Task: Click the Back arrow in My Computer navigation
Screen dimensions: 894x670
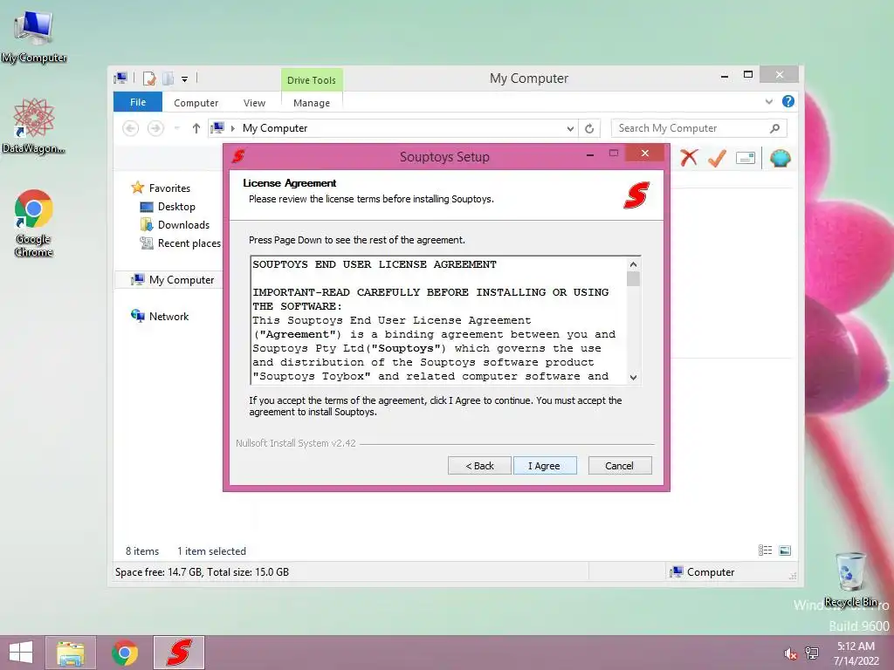Action: [x=131, y=128]
